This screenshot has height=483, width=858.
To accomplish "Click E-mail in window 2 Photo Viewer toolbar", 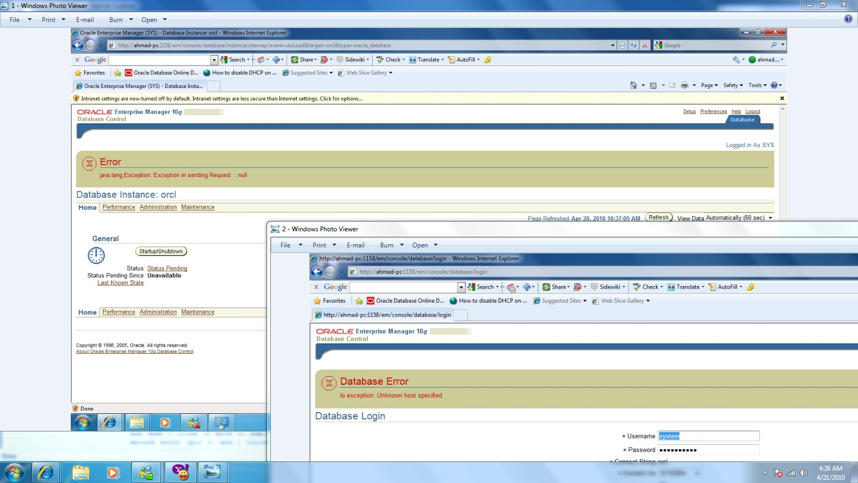I will pyautogui.click(x=356, y=245).
